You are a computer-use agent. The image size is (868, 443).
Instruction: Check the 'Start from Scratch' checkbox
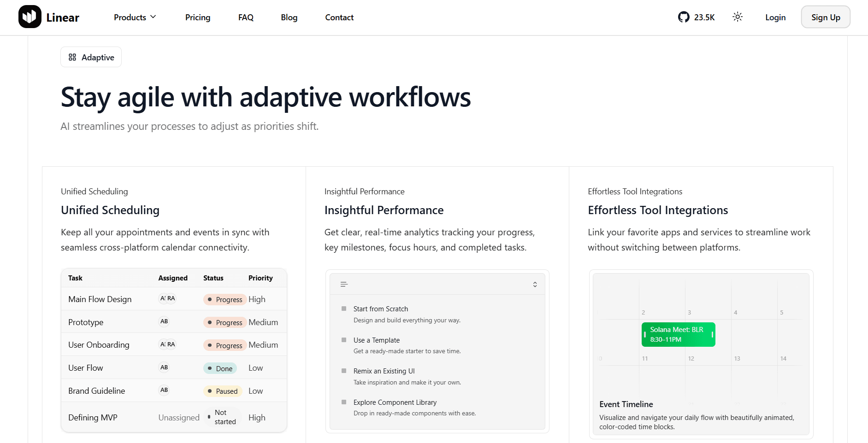point(343,308)
